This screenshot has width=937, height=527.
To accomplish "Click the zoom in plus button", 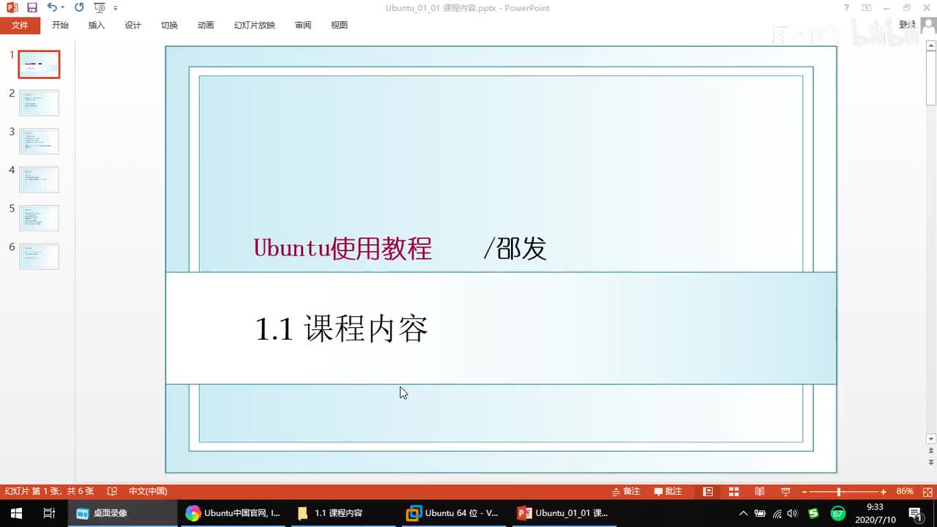I will click(x=884, y=492).
